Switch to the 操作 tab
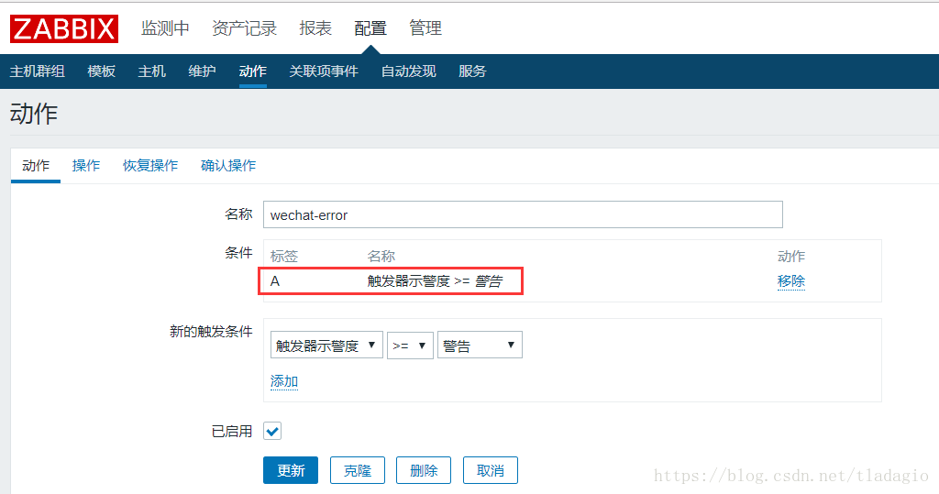The width and height of the screenshot is (939, 494). pos(86,166)
